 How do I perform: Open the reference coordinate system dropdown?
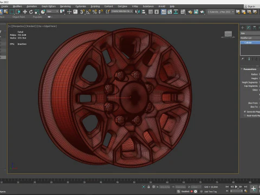(53, 11)
